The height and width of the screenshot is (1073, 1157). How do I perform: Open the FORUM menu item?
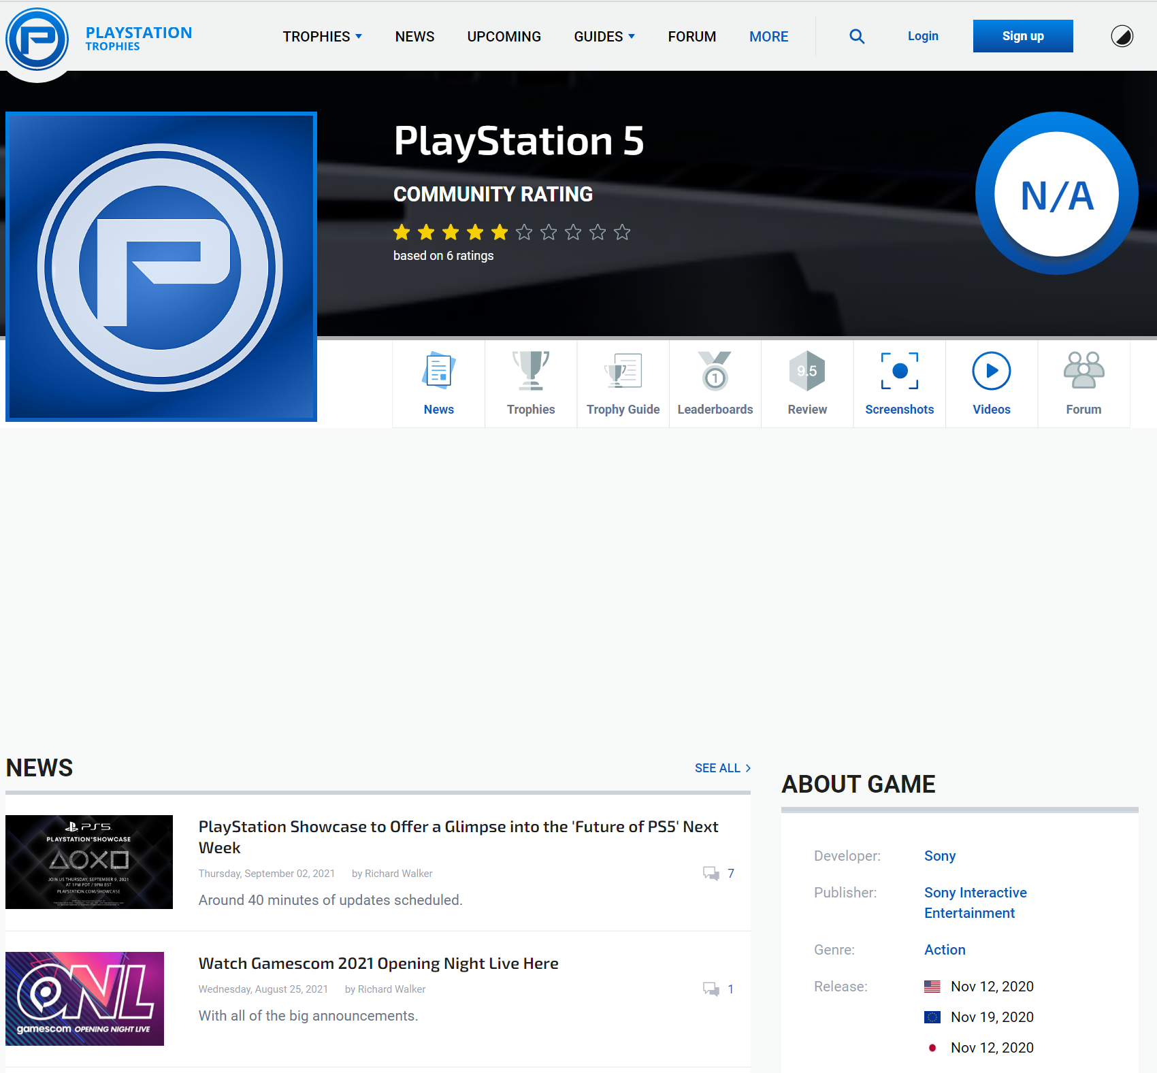click(x=692, y=37)
